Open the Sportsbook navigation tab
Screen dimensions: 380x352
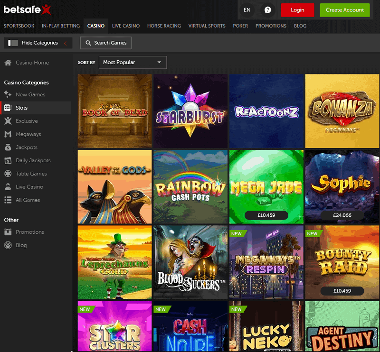(19, 26)
